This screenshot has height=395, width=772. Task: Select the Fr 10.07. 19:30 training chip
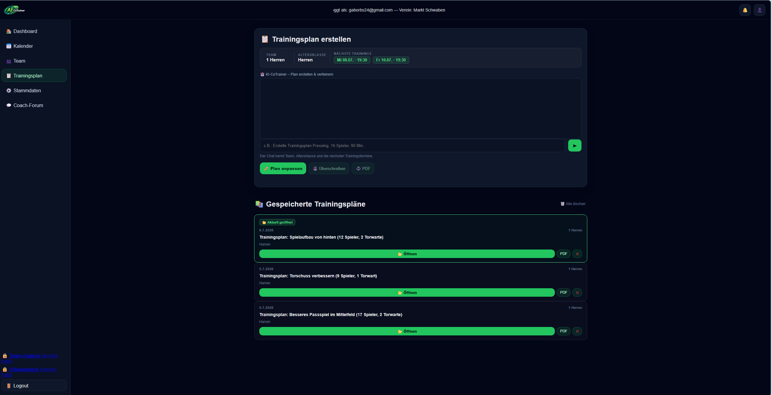391,60
